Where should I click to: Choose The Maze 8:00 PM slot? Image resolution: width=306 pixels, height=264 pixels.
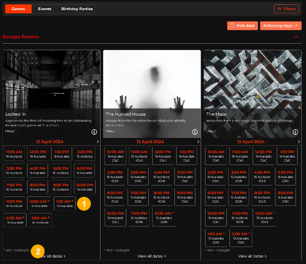click(x=262, y=197)
